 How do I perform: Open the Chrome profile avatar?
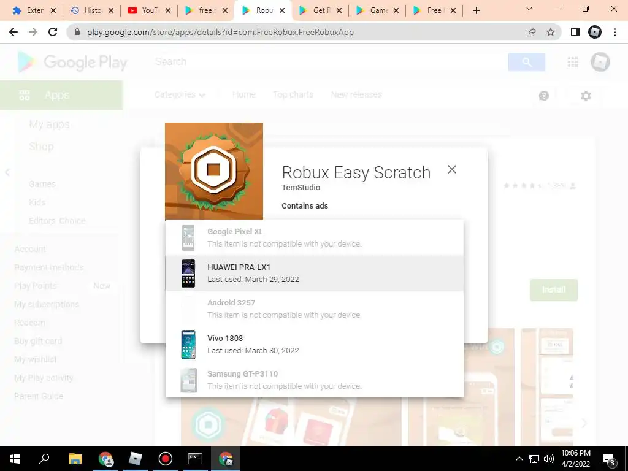pos(595,32)
